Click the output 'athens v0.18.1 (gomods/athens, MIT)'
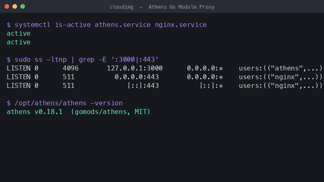 (x=79, y=112)
